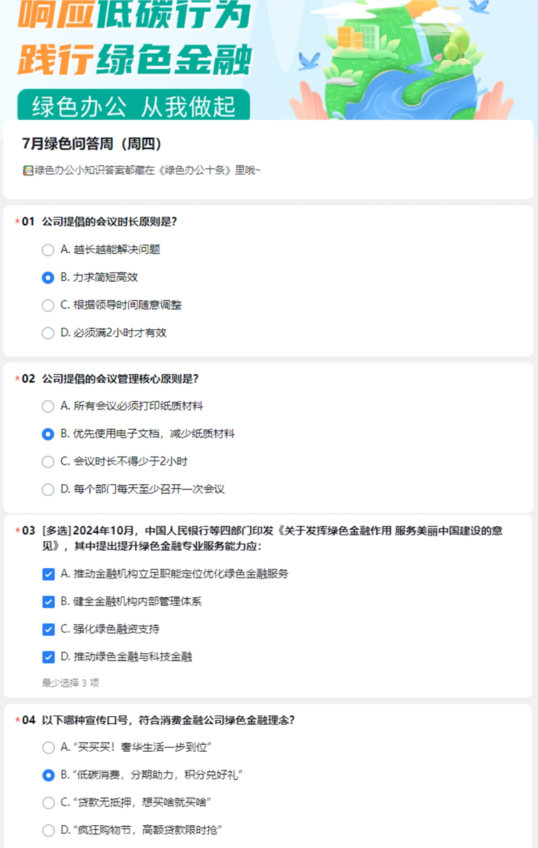
Task: Click the book emoji icon before the hint
Action: [x=26, y=170]
